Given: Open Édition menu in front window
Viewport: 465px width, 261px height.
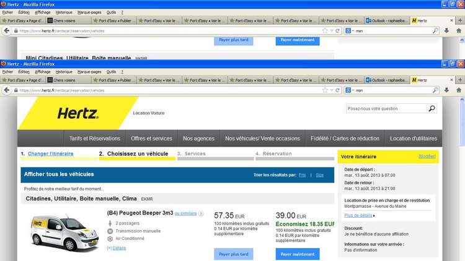Looking at the screenshot, I should (x=24, y=72).
